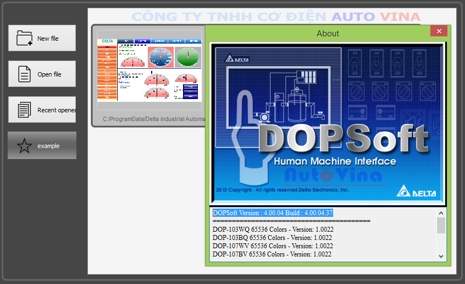Click the DOP-103WQ 65536 Colors line
465x284 pixels.
point(273,230)
